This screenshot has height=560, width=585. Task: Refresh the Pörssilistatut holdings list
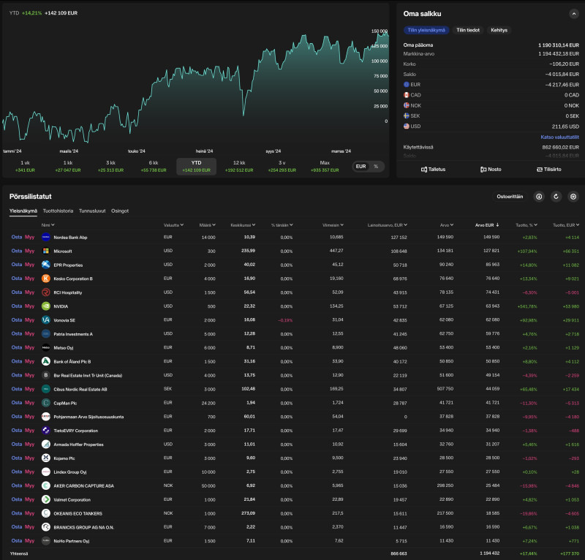pos(556,197)
